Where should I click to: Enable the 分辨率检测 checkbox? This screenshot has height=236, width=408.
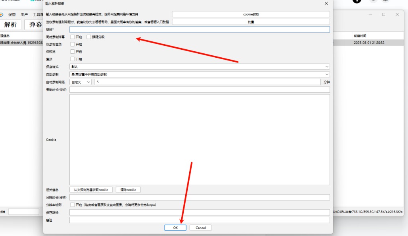point(73,205)
